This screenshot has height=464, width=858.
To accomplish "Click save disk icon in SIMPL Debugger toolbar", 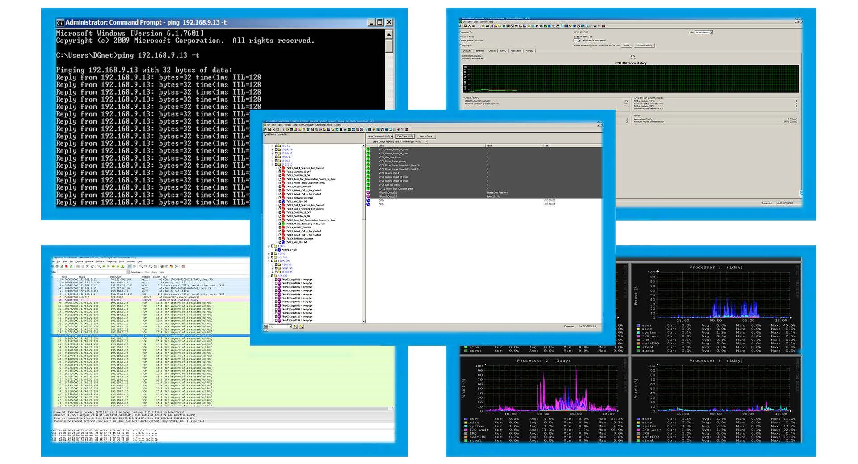I will [269, 129].
